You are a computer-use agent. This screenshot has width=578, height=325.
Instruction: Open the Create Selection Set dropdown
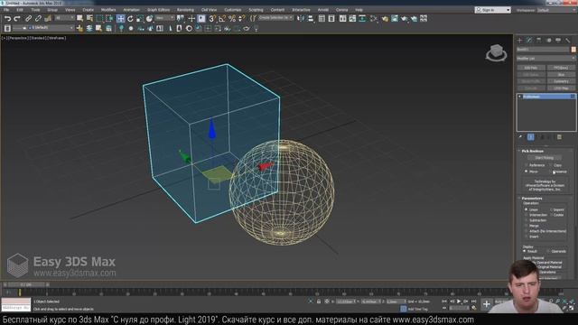(275, 18)
